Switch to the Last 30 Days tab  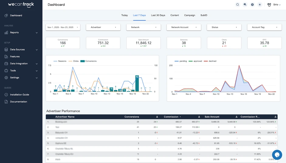tap(158, 15)
